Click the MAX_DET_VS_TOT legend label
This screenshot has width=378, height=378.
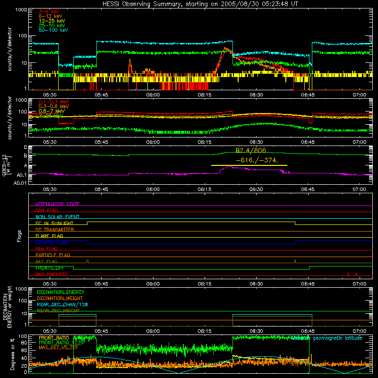point(58,347)
